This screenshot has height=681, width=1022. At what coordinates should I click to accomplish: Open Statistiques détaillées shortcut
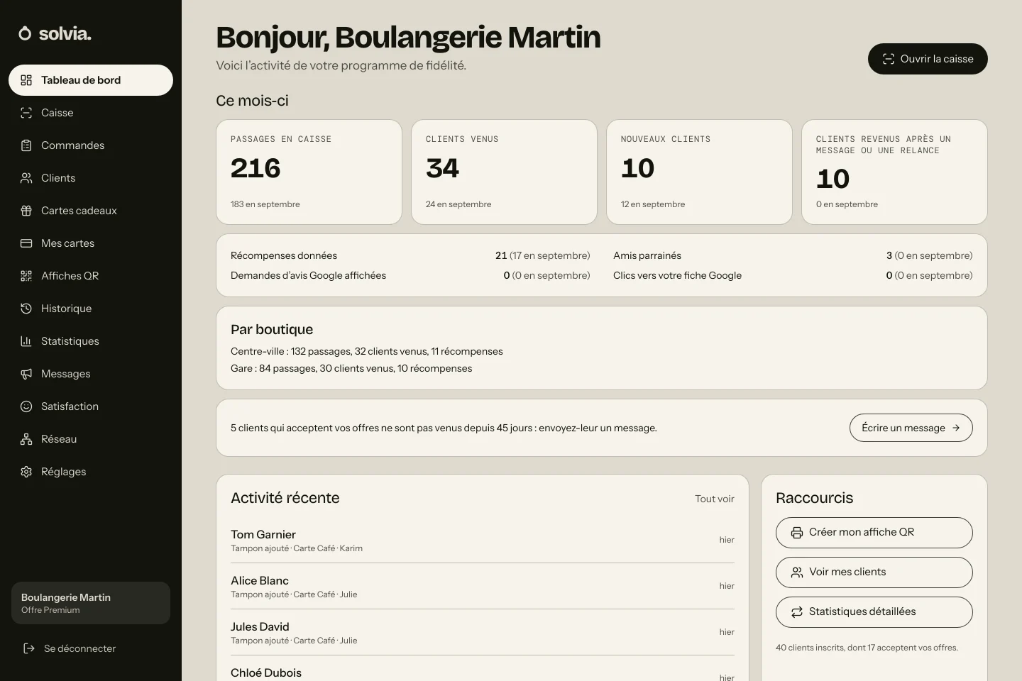(x=874, y=612)
